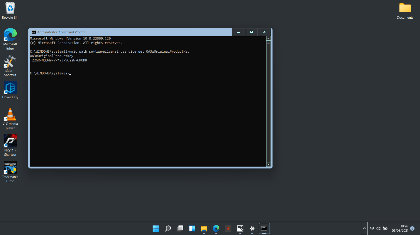Open File Explorer from the taskbar
The width and height of the screenshot is (420, 235).
tap(204, 229)
